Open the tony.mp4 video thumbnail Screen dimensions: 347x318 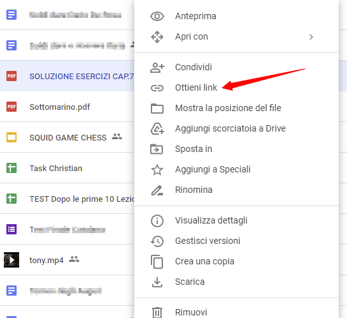tap(12, 260)
